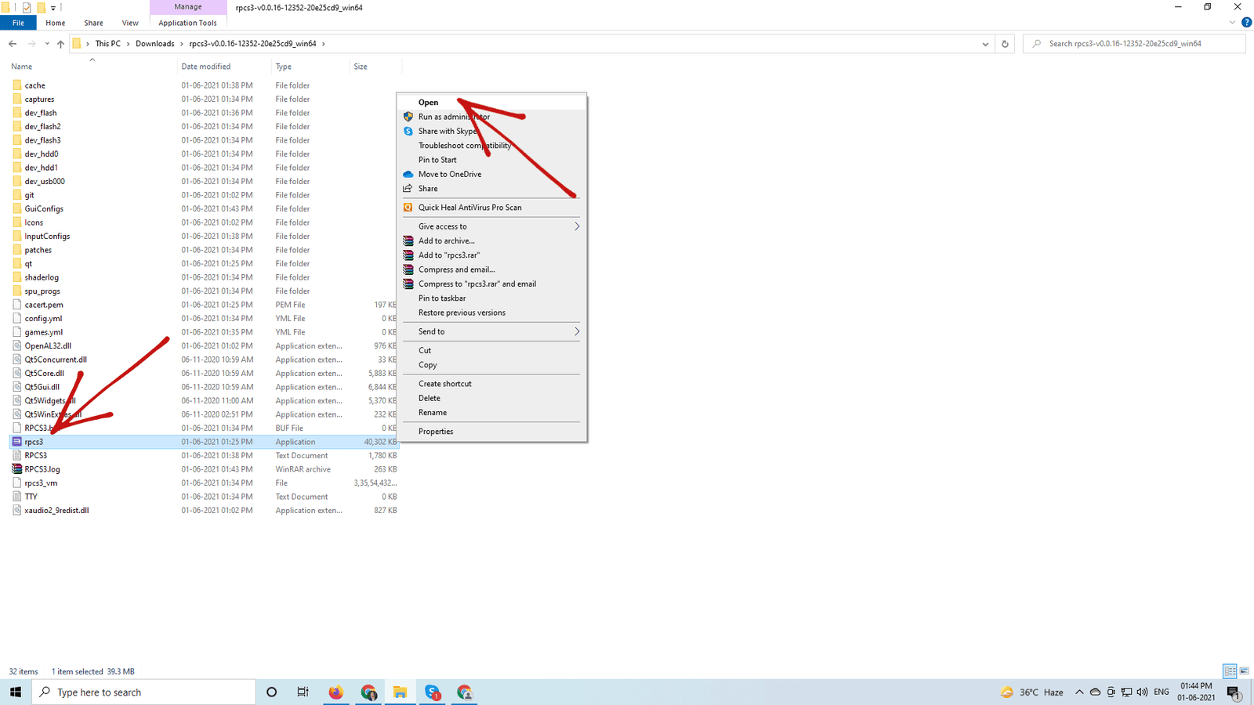Open the View ribbon tab
The image size is (1254, 705).
130,23
